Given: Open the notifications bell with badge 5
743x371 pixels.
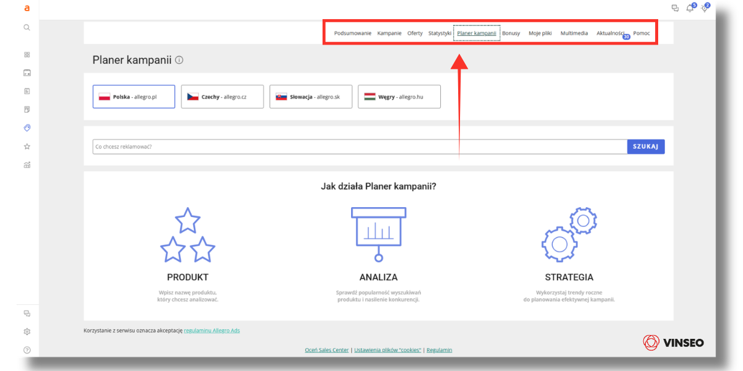Looking at the screenshot, I should [690, 7].
